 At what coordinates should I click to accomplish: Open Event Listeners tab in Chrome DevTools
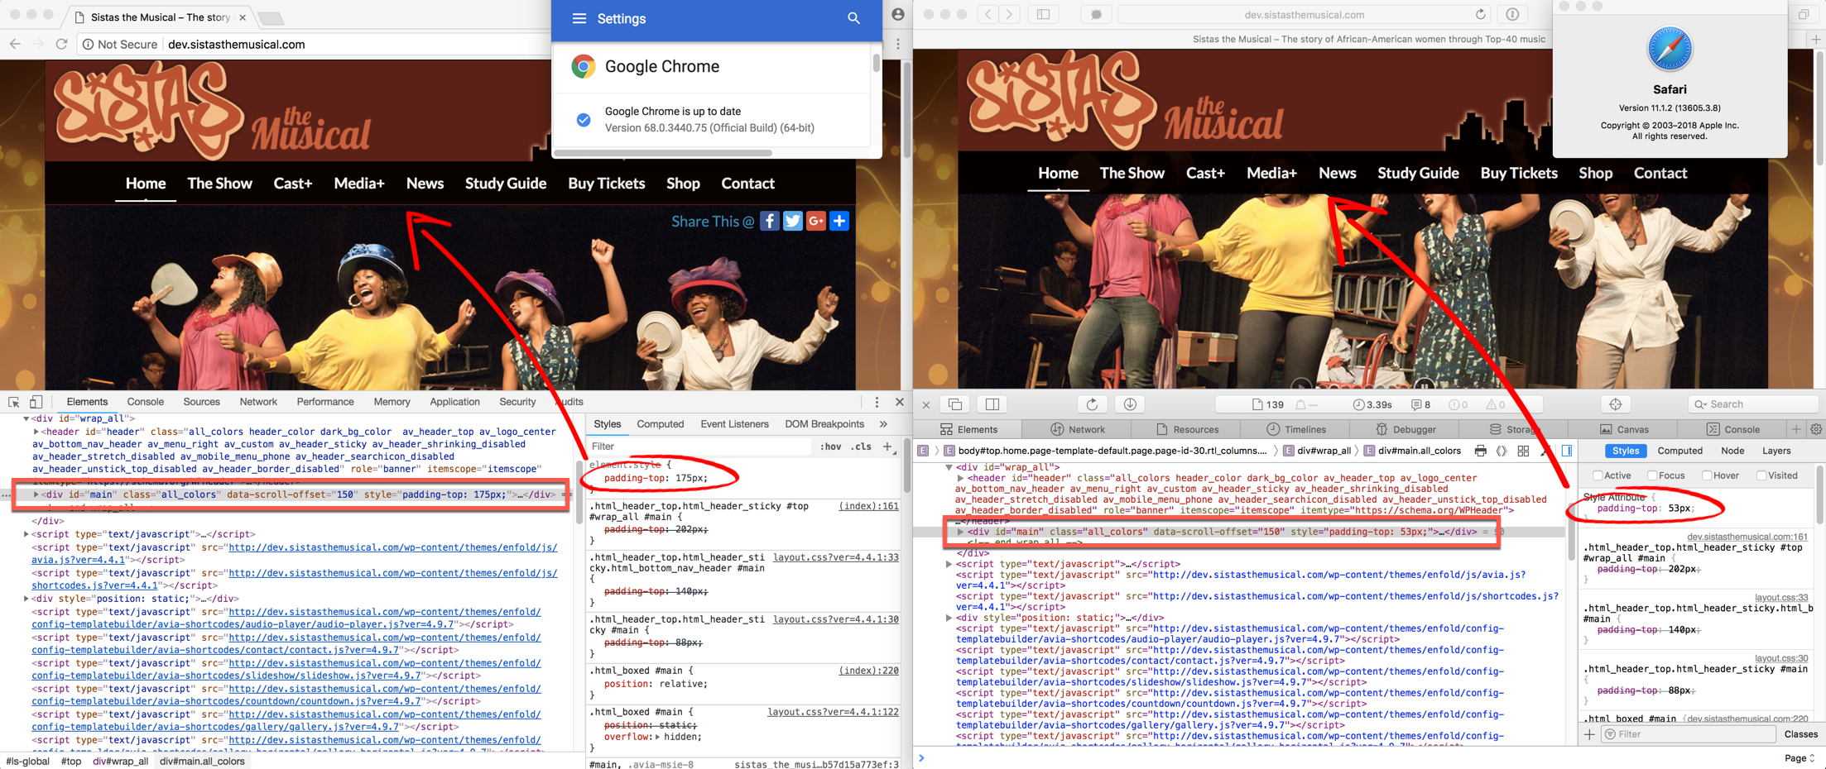[734, 424]
